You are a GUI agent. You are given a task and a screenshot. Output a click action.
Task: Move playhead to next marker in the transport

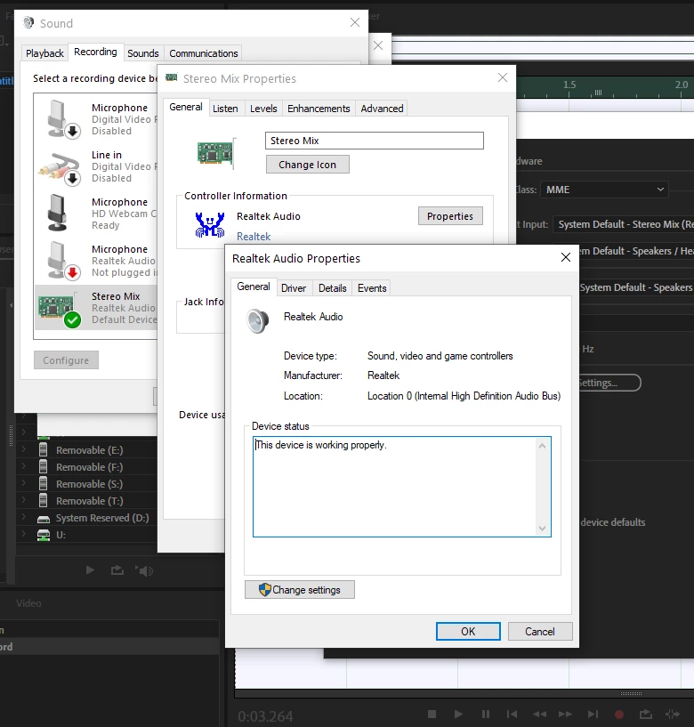click(x=593, y=714)
